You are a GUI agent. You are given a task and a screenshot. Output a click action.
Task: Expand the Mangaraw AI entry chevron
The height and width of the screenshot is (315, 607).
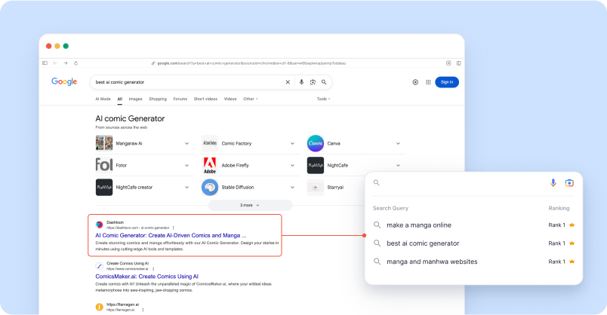coord(186,143)
